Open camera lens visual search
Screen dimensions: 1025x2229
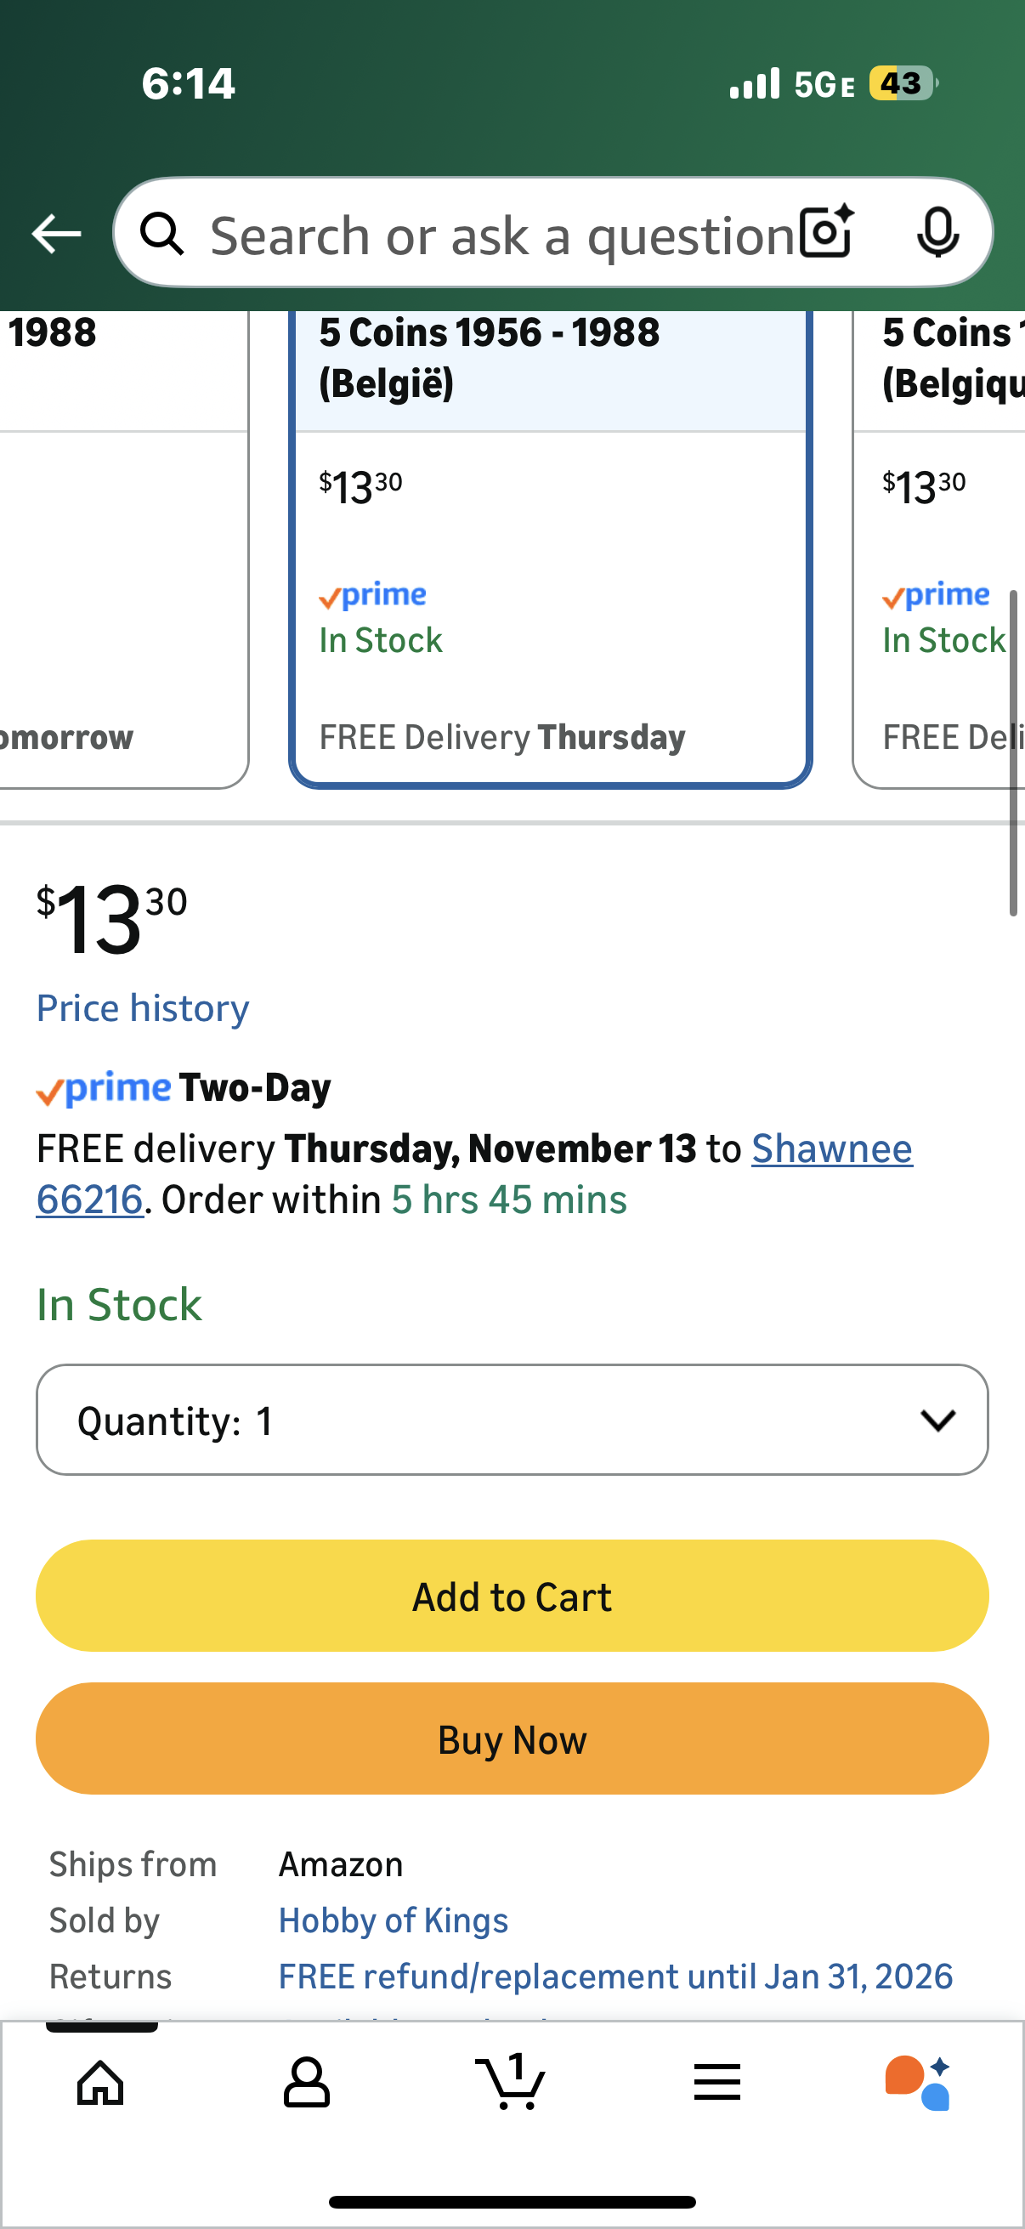(826, 233)
